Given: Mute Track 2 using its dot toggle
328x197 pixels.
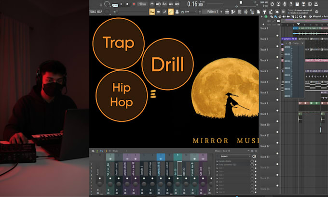Looking at the screenshot, I should (x=277, y=46).
